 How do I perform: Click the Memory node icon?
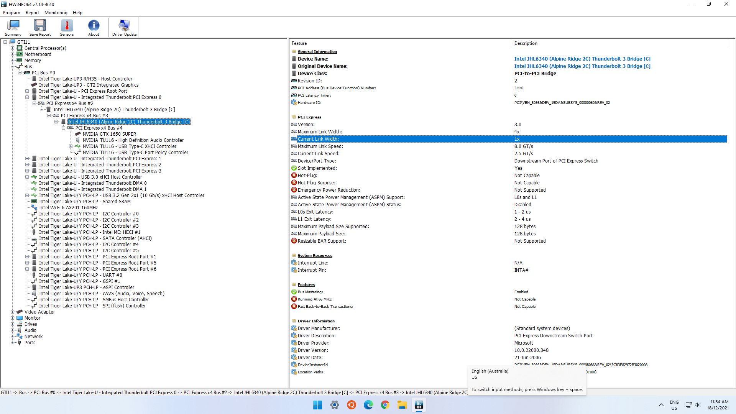tap(20, 60)
